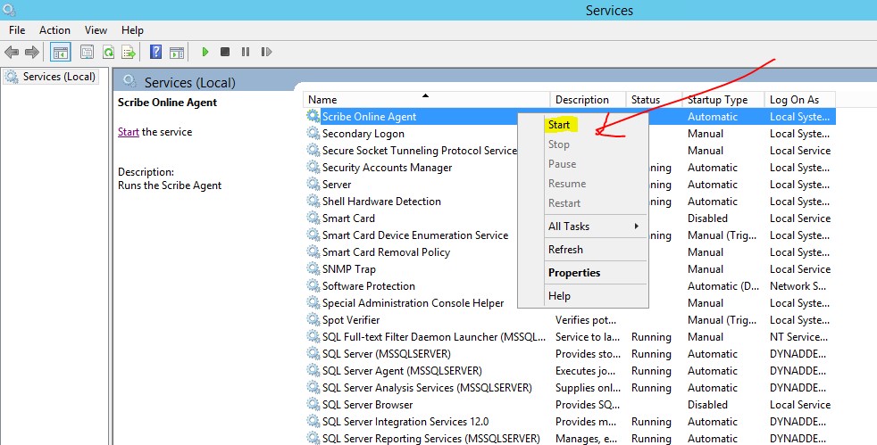
Task: Click the gear icon beside SQL Server Browser
Action: tap(313, 404)
